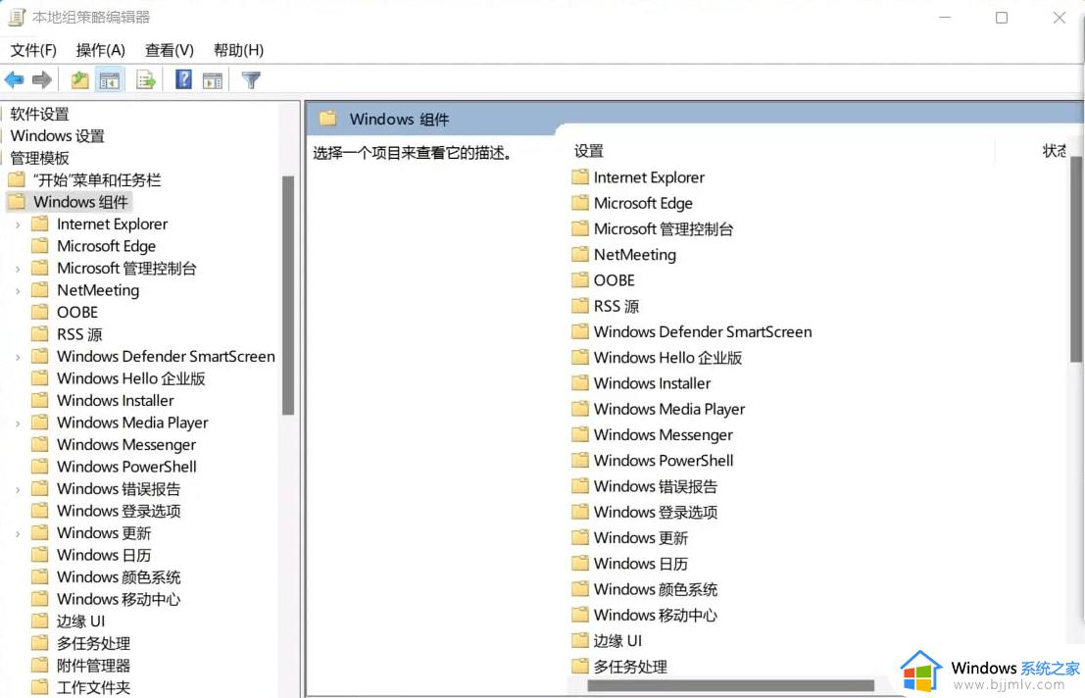This screenshot has width=1085, height=698.
Task: Click the folder icon beside Internet Explorer in list
Action: point(580,177)
